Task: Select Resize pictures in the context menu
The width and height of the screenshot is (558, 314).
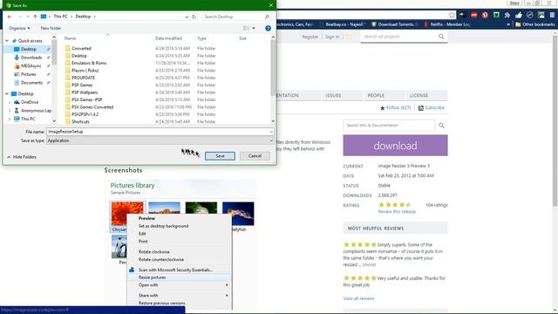Action: coord(152,277)
